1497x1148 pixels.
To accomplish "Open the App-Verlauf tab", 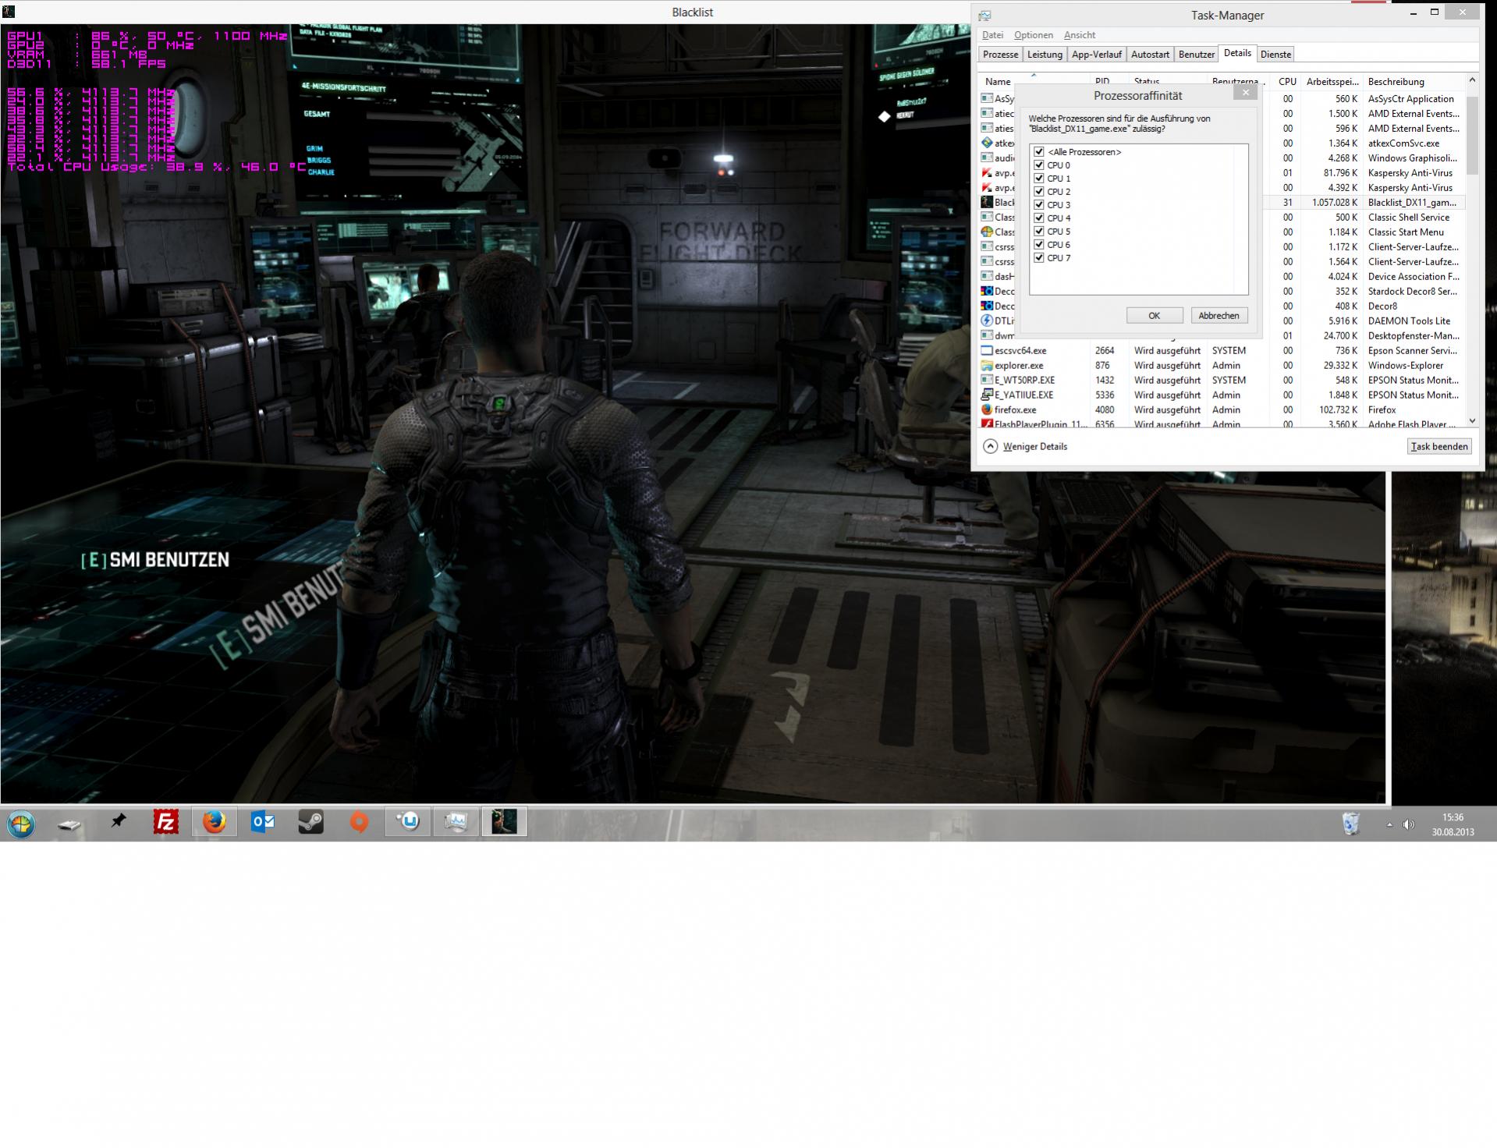I will (1097, 55).
